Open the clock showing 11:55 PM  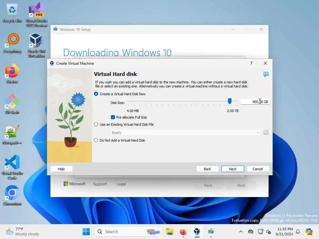point(285,232)
